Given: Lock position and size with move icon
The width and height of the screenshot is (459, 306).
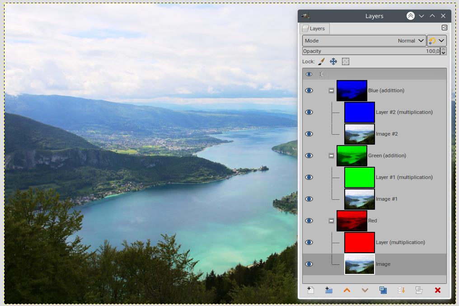Looking at the screenshot, I should pos(333,61).
